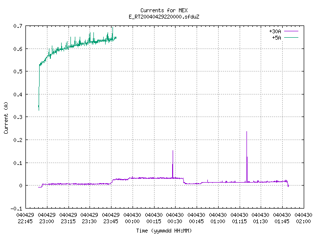This screenshot has height=235, width=313.
Task: Select the file name E_RT20040429220000.sfduZ subtitle
Action: (164, 17)
